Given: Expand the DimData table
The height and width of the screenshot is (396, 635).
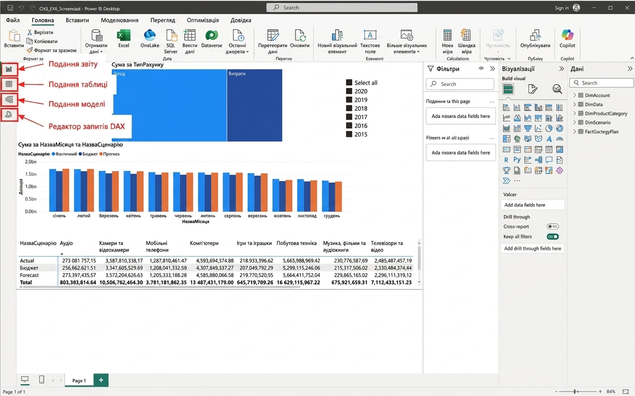Looking at the screenshot, I should coord(575,104).
